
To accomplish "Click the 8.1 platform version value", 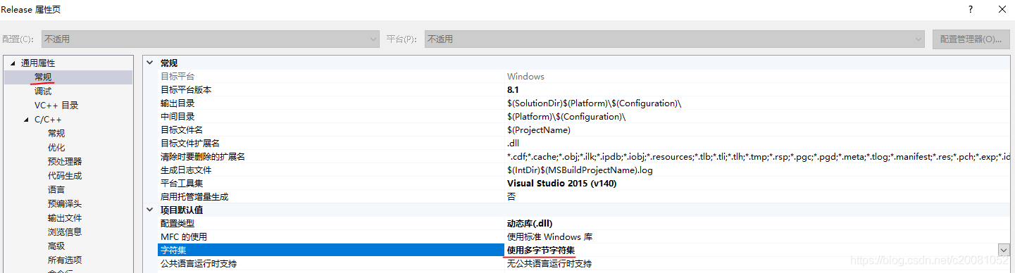I will tap(513, 89).
